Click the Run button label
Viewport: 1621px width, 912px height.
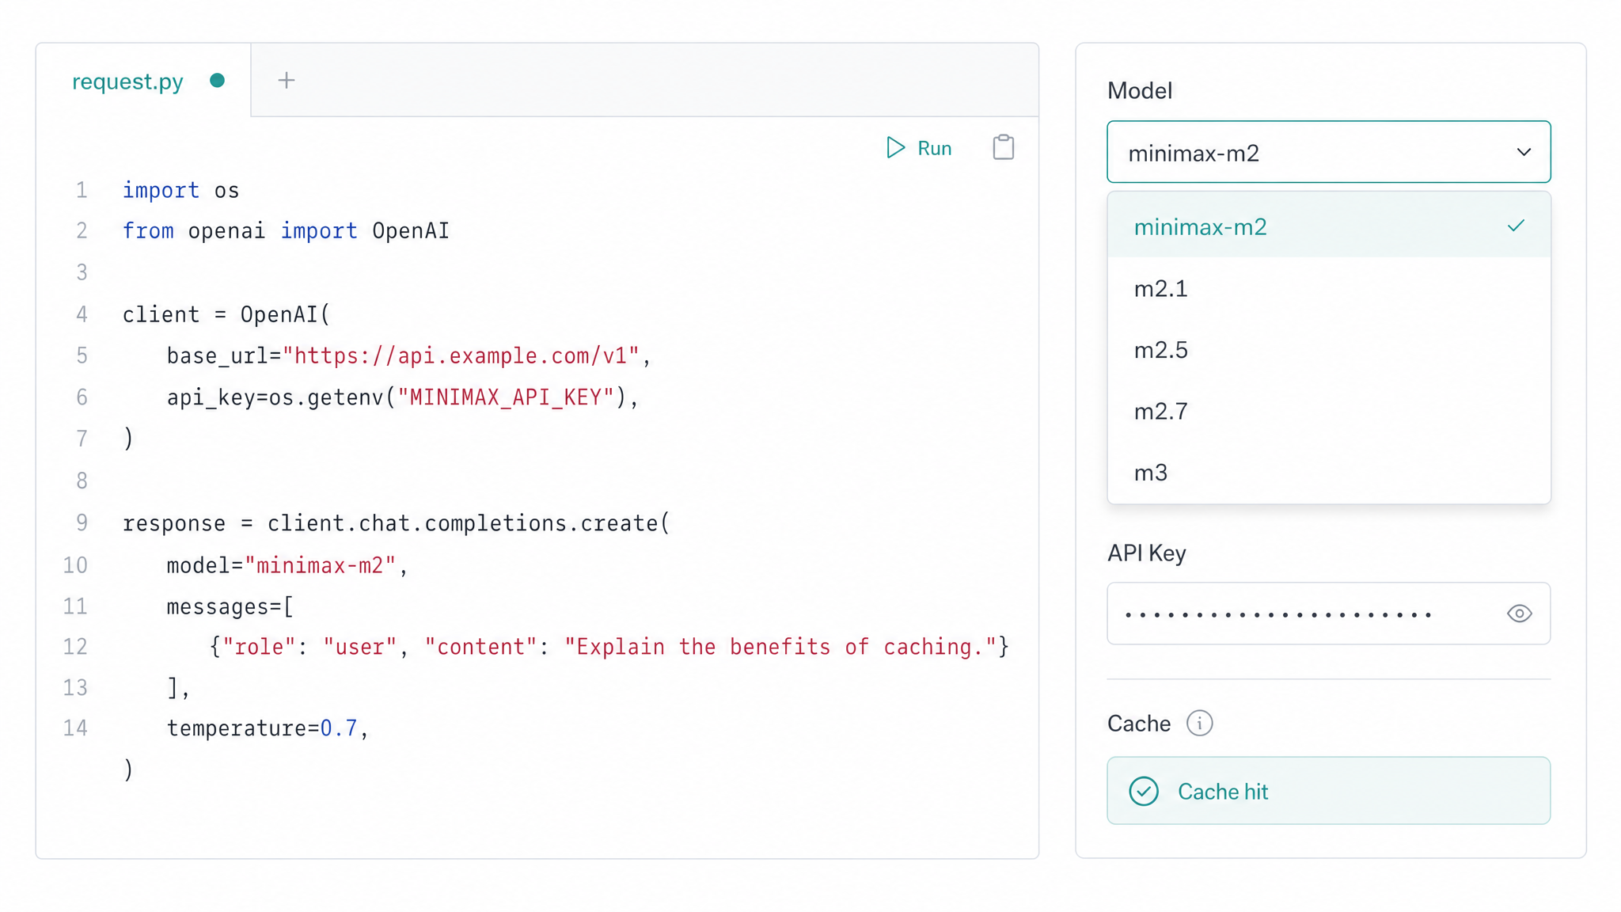point(934,148)
